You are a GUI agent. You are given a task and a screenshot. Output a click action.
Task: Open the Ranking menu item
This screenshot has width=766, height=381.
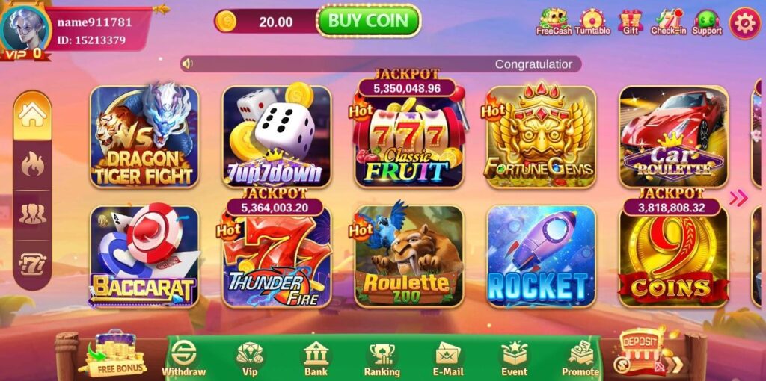click(x=382, y=359)
